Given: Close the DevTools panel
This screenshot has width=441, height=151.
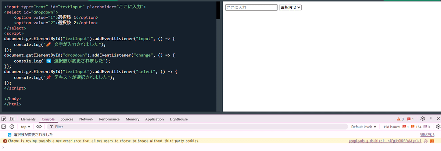Looking at the screenshot, I should (x=438, y=119).
